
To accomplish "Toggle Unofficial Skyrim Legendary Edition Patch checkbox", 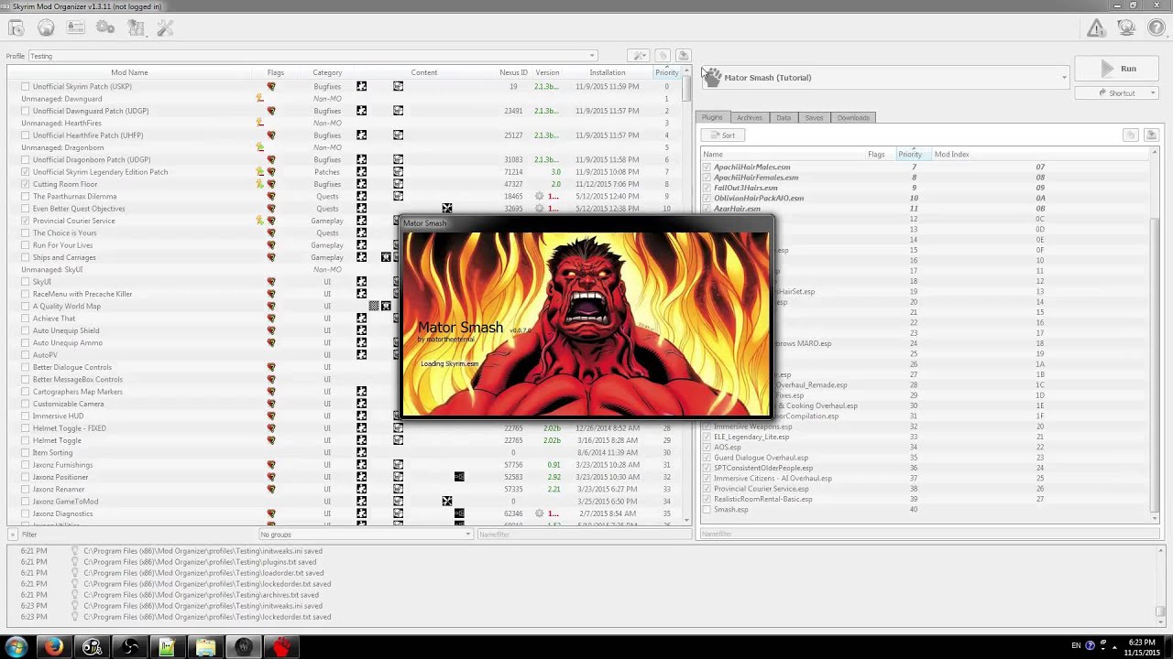I will click(26, 172).
